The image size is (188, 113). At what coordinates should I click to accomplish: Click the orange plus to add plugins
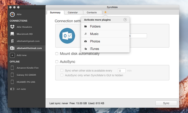click(105, 12)
